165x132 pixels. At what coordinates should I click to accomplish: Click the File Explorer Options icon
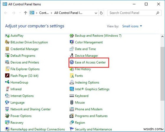tap(7, 69)
